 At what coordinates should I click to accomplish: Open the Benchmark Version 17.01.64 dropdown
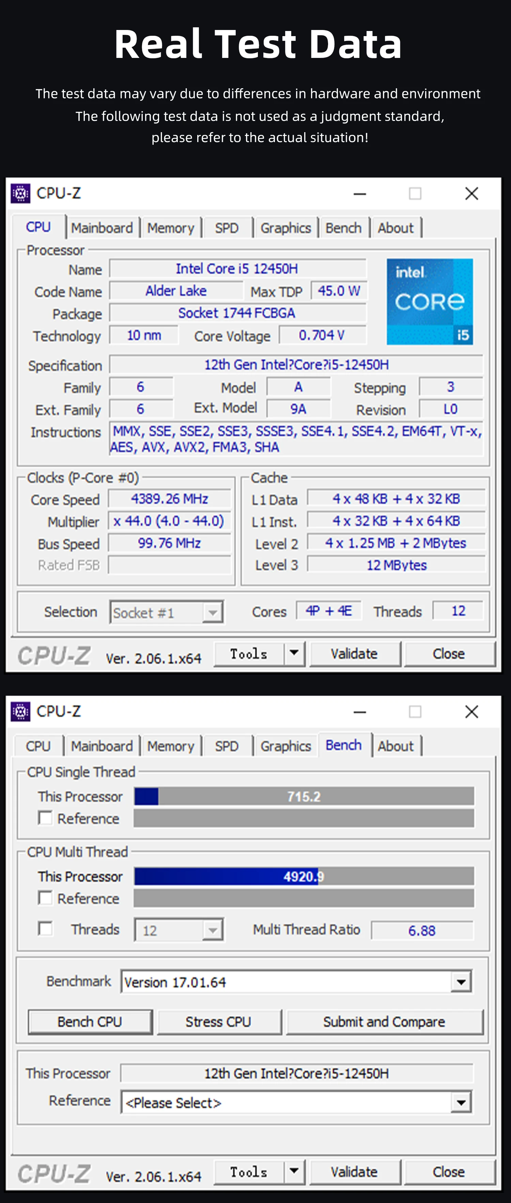[x=296, y=982]
